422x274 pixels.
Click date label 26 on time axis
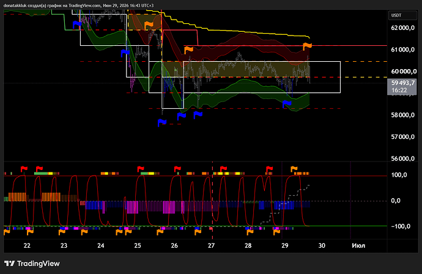(x=174, y=245)
